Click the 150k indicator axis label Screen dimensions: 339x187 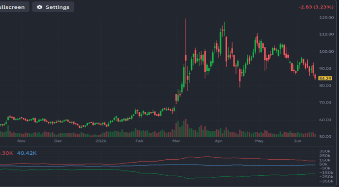pos(325,160)
